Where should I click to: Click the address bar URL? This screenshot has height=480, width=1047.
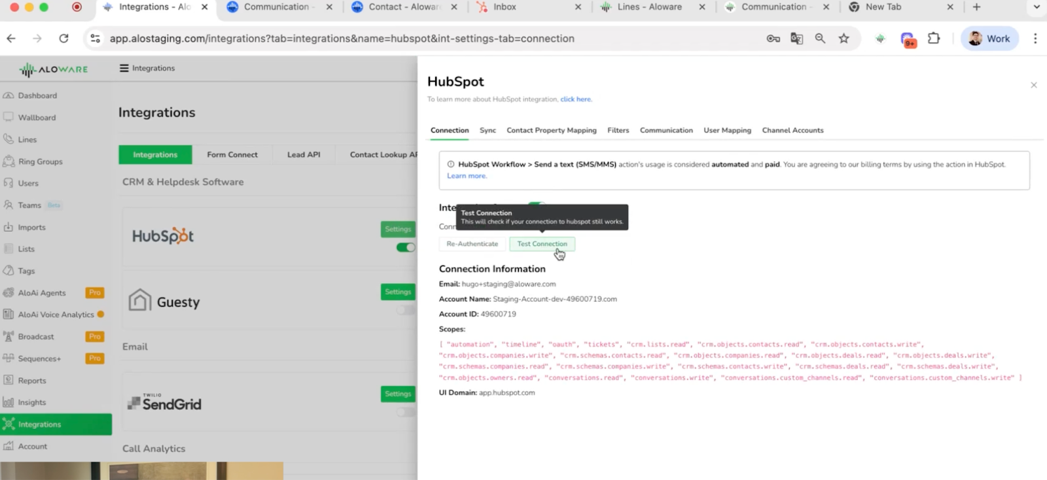(x=342, y=39)
